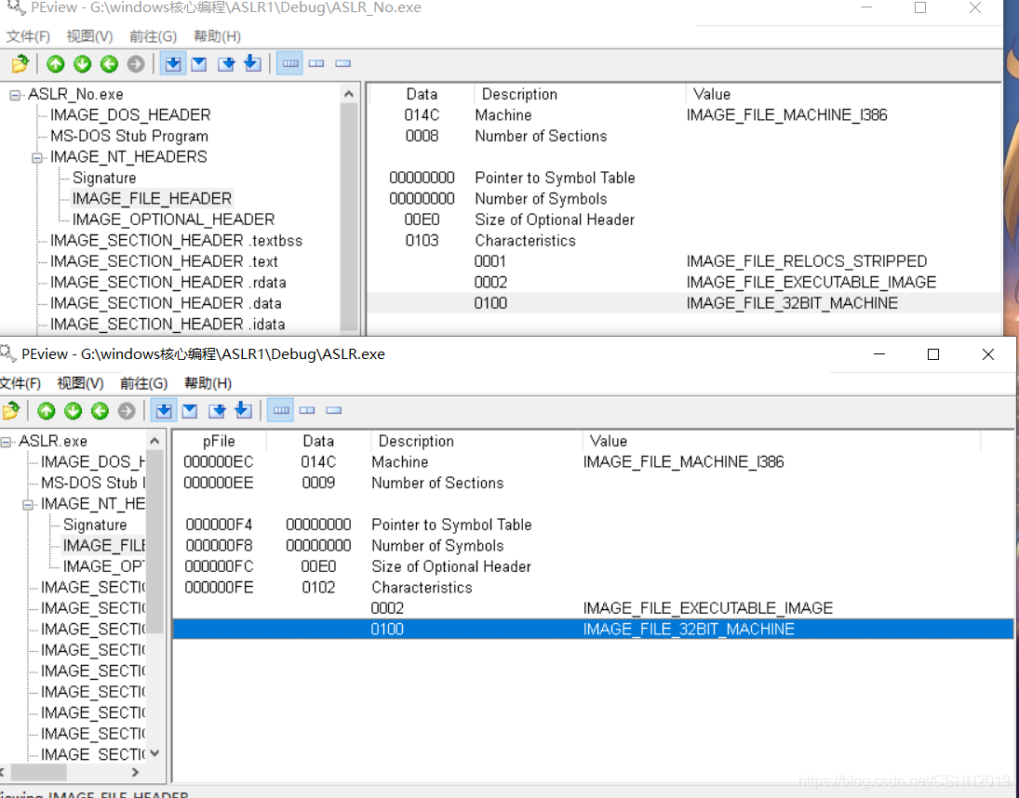Click scroll-up arrow of ASLR_No.exe tree scrollbar

349,94
